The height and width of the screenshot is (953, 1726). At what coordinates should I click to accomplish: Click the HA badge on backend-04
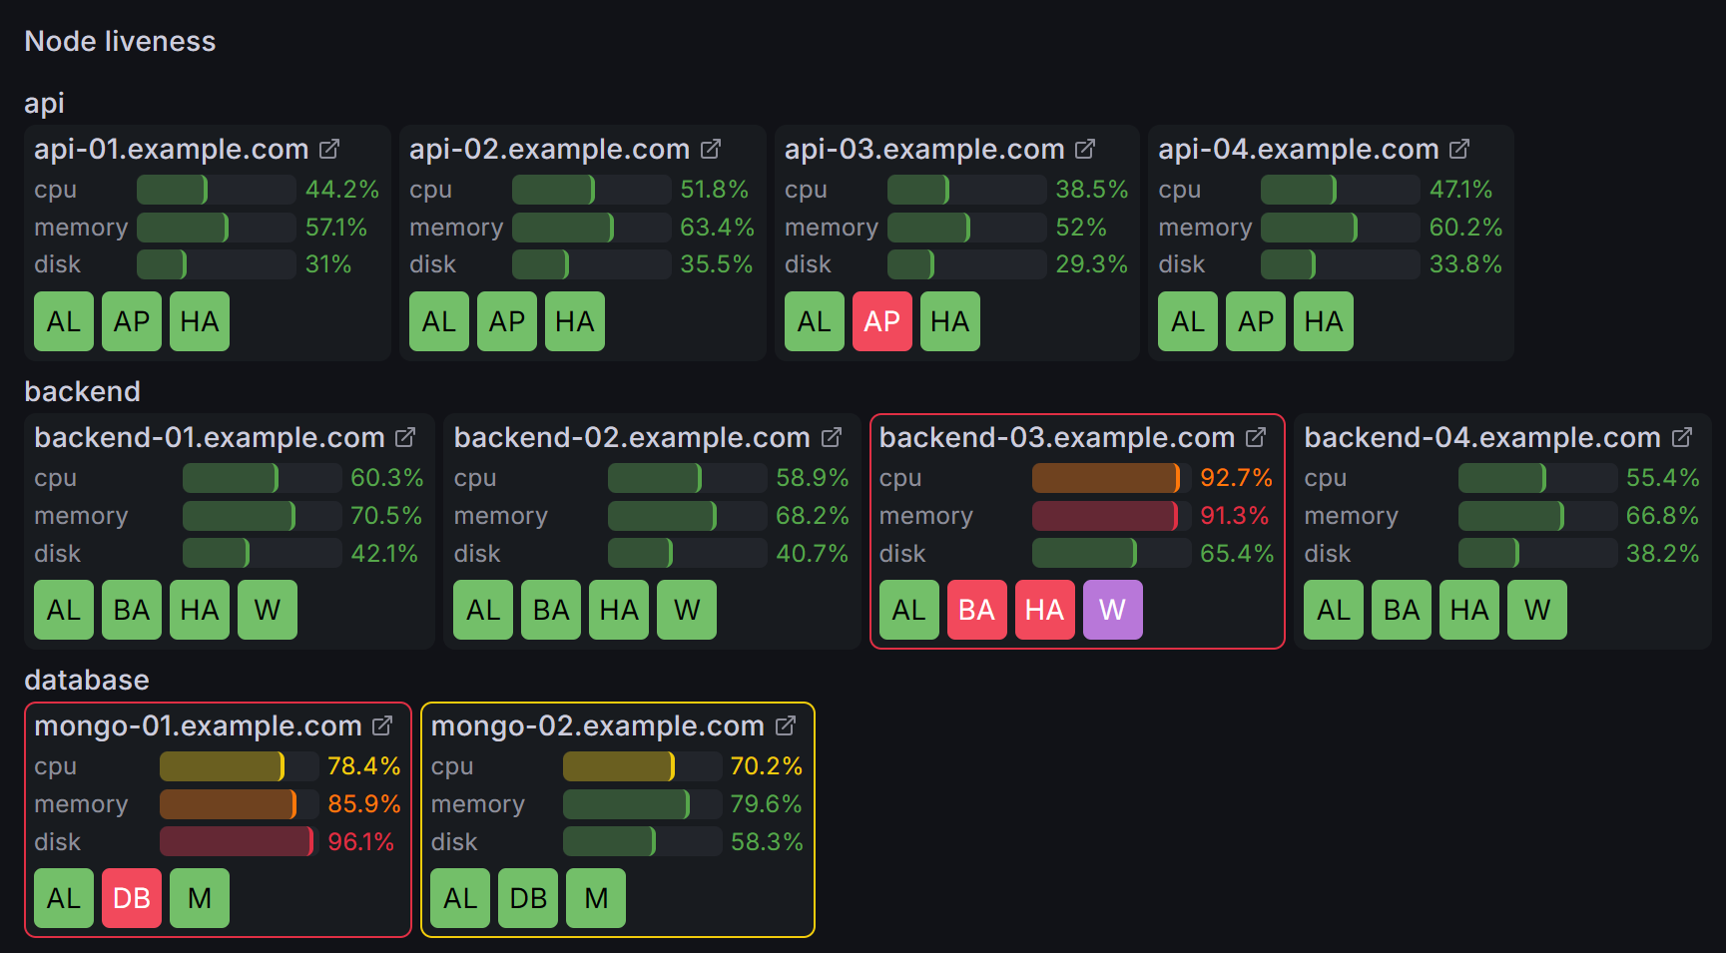click(x=1469, y=610)
